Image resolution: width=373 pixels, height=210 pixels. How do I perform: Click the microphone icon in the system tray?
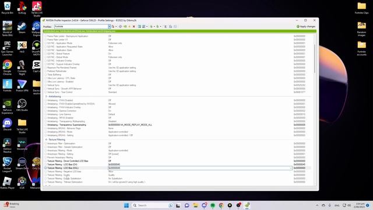330,205
